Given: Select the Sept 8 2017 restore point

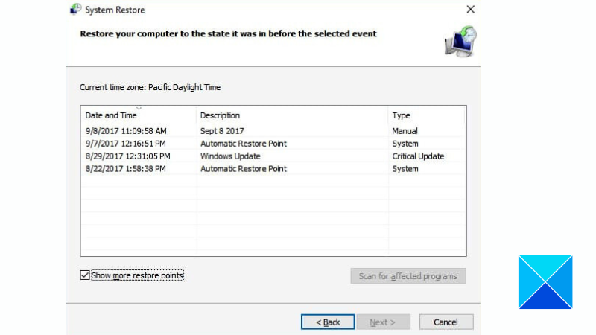Looking at the screenshot, I should tap(222, 131).
